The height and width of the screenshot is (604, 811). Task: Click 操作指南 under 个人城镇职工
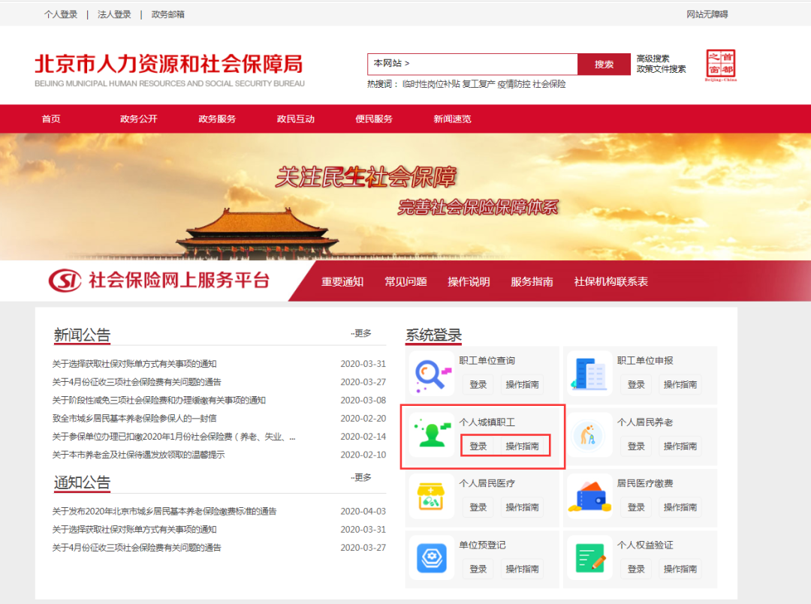[x=522, y=446]
